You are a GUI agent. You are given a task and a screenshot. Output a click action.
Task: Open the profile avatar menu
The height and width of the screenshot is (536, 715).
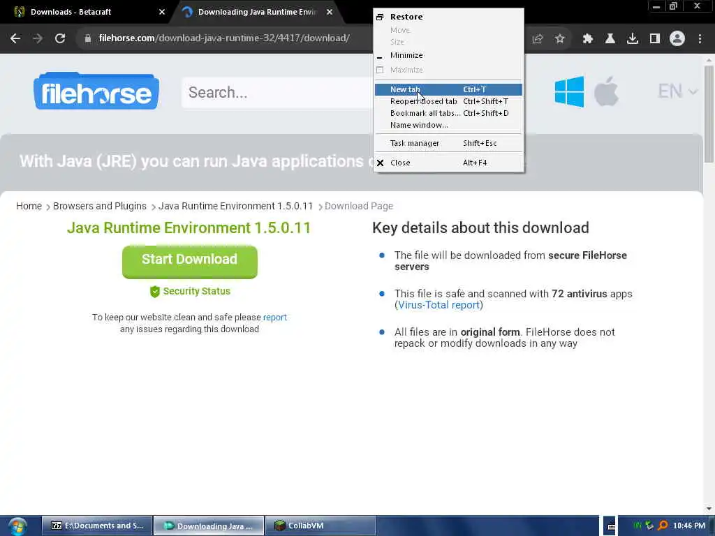[x=677, y=39]
